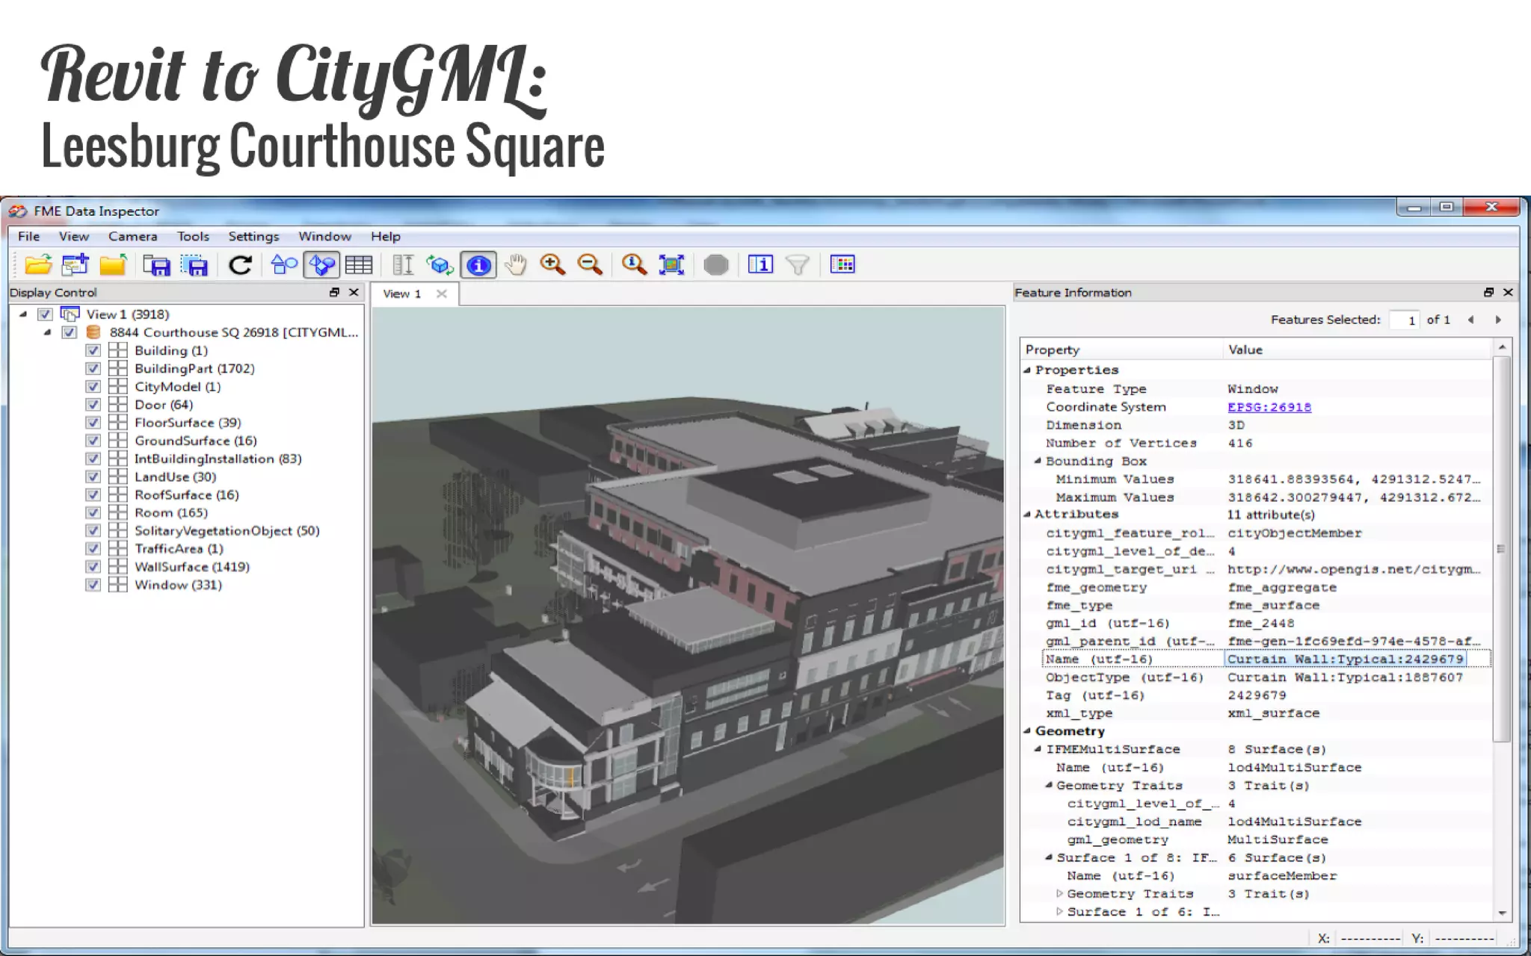The height and width of the screenshot is (956, 1531).
Task: Click the Refresh icon in toolbar
Action: point(240,265)
